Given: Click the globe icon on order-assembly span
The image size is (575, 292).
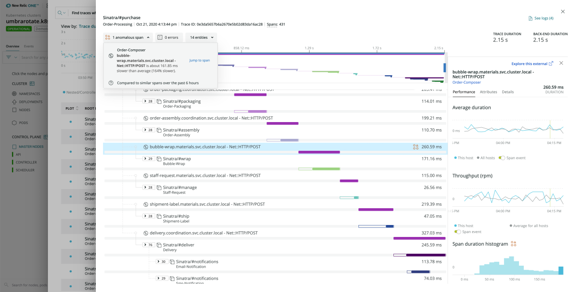Looking at the screenshot, I should (x=146, y=118).
